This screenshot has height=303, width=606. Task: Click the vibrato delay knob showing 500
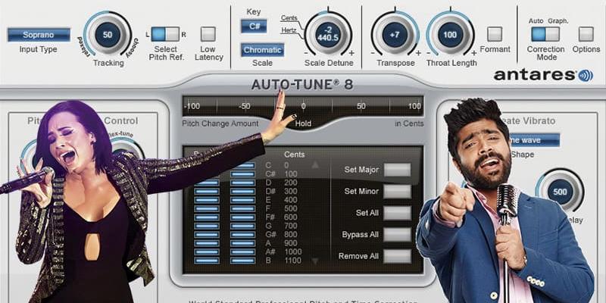pyautogui.click(x=560, y=192)
